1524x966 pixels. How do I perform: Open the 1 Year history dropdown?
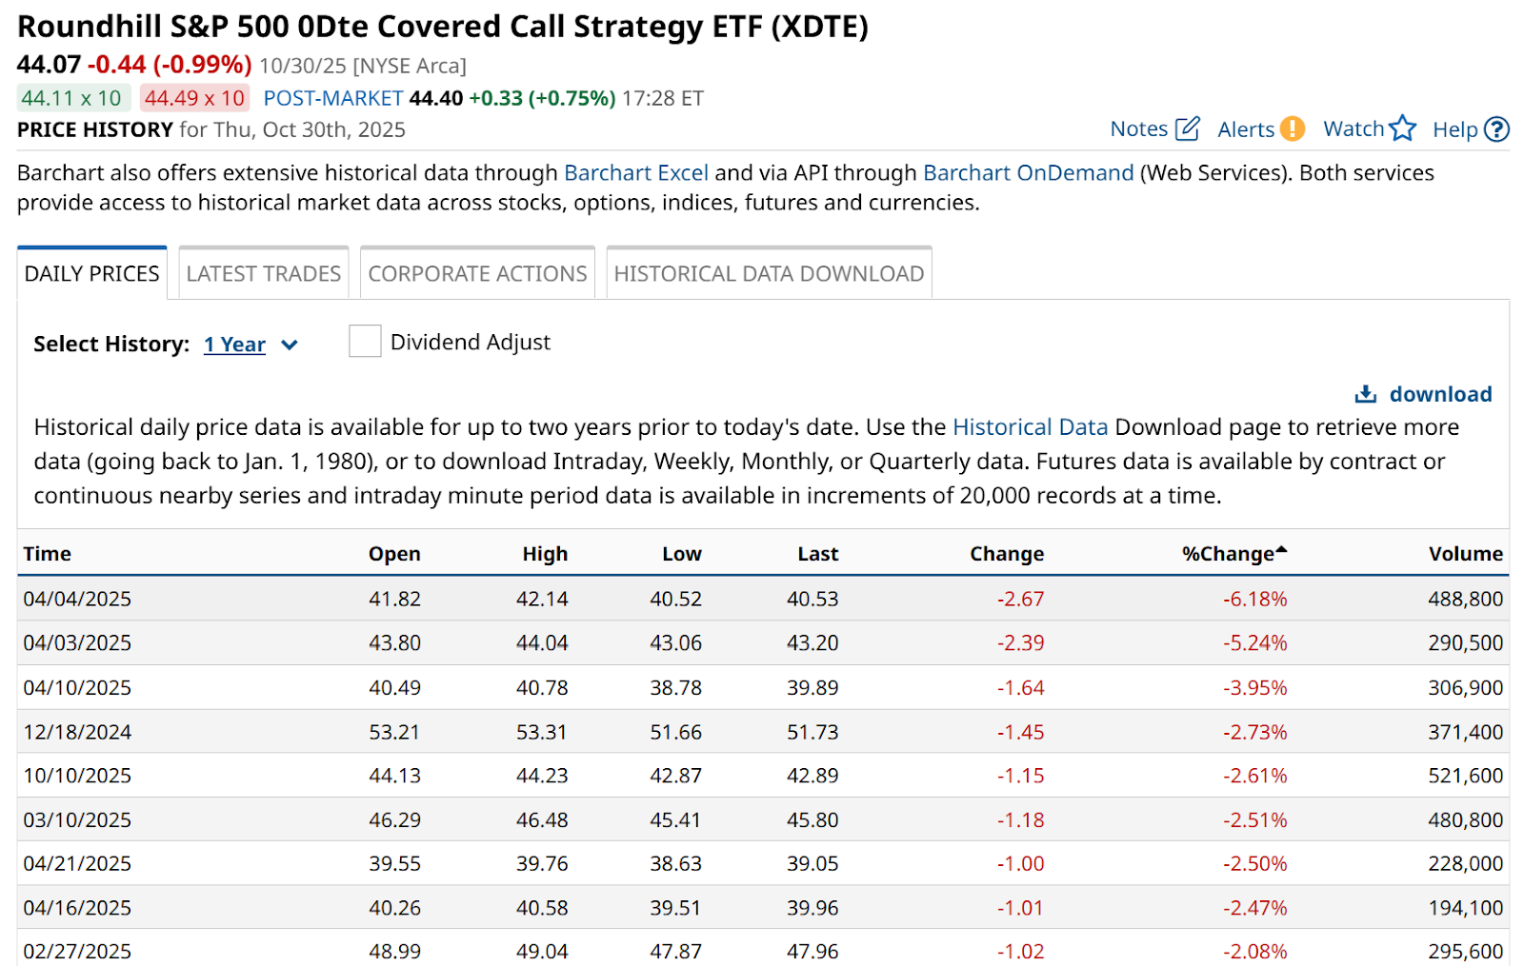pos(234,345)
